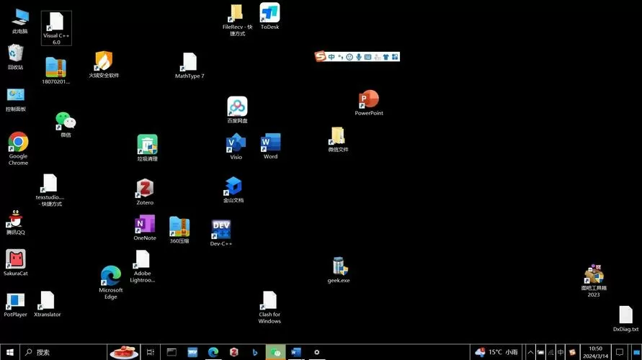Select the Xtranslator shortcut icon
Viewport: 642px width, 360px height.
[48, 305]
